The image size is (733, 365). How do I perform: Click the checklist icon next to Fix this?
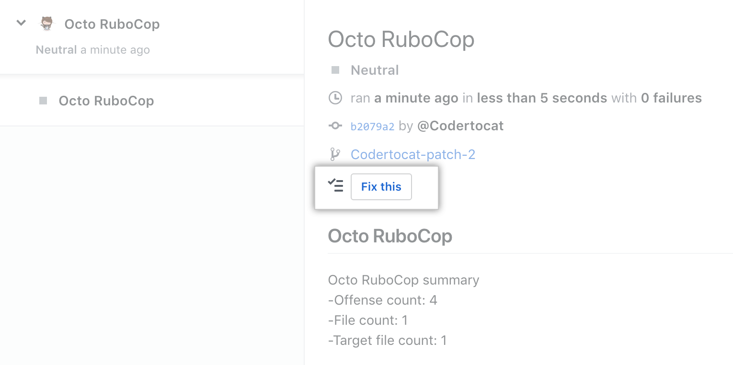coord(336,186)
